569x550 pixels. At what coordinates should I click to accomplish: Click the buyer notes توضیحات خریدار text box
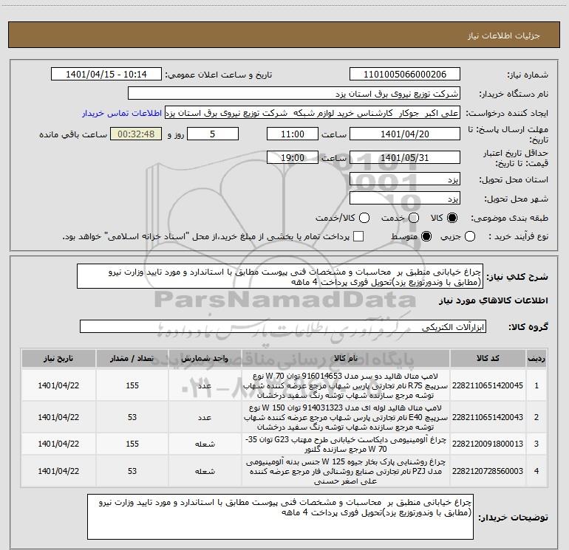coord(280,516)
